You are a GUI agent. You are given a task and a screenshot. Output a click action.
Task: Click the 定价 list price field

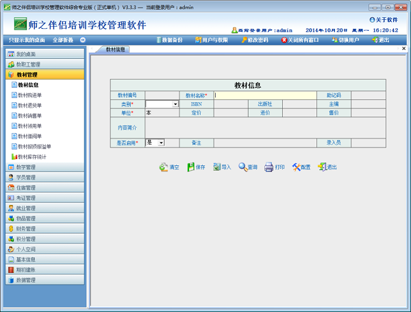231,113
